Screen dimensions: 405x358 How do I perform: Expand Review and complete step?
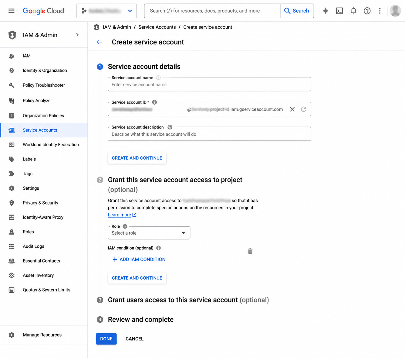coord(141,320)
